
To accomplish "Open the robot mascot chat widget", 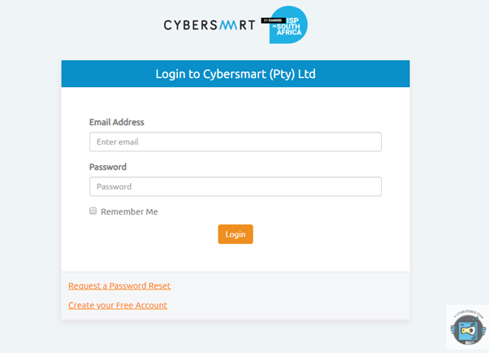I will click(468, 328).
